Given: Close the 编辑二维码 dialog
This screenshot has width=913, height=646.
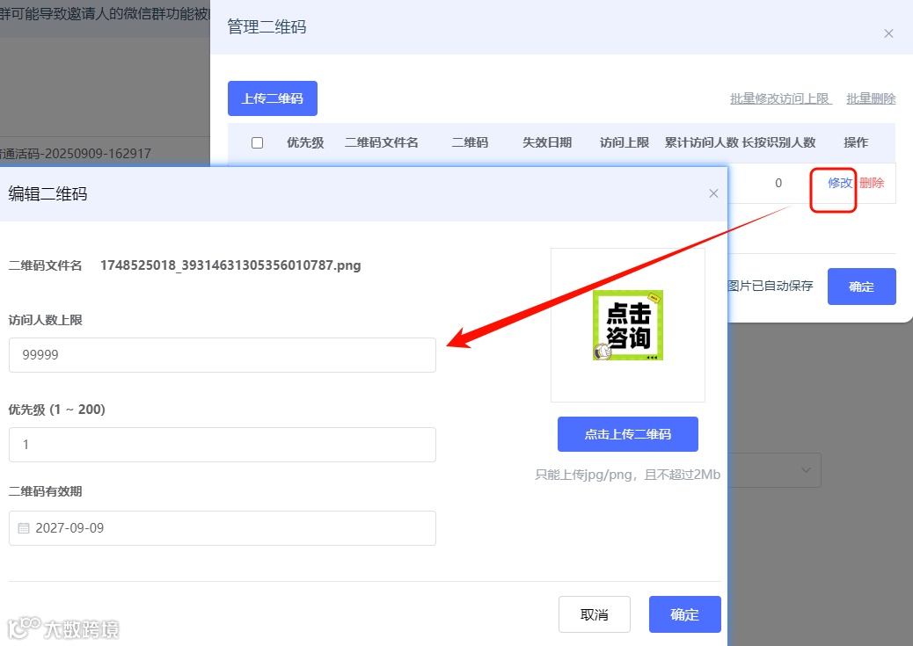Looking at the screenshot, I should [713, 193].
